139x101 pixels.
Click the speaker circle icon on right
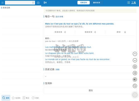point(135,79)
